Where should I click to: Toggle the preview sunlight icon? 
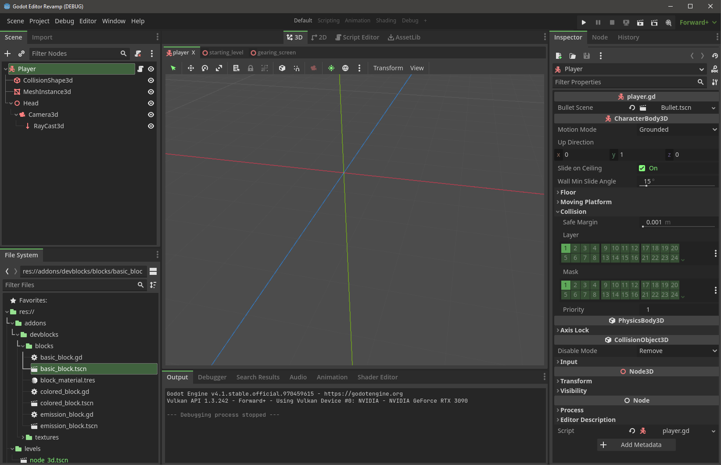point(331,68)
